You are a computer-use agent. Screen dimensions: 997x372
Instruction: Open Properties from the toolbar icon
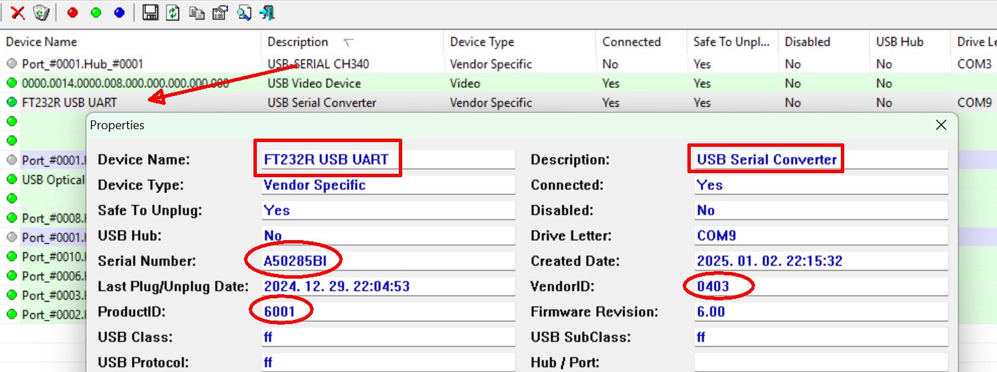pyautogui.click(x=220, y=12)
